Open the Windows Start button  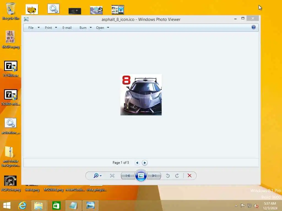7,206
